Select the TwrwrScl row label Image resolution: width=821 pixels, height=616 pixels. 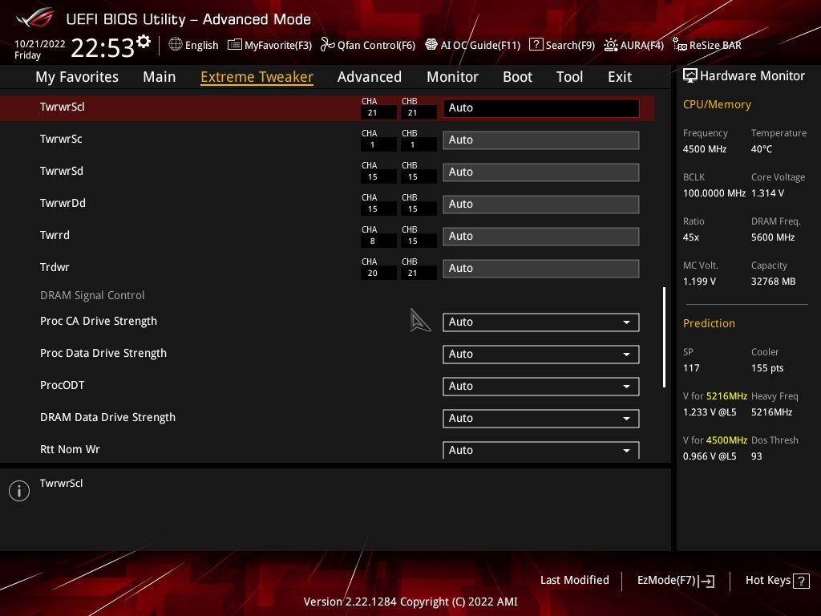63,107
